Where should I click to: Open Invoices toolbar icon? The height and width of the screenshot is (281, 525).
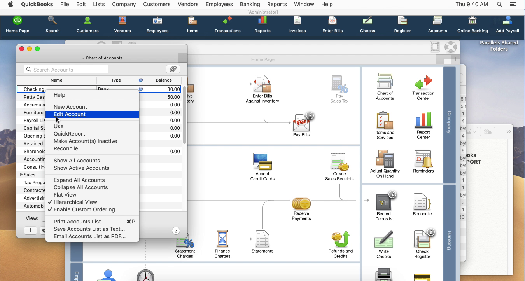click(x=297, y=24)
